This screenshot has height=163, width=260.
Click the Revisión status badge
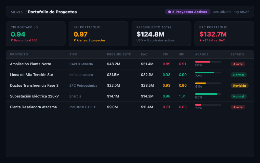click(x=240, y=86)
